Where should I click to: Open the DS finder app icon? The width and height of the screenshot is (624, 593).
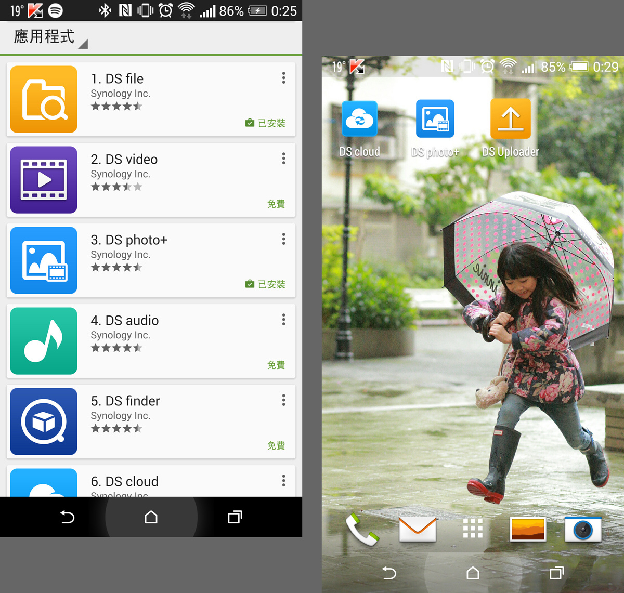point(44,421)
